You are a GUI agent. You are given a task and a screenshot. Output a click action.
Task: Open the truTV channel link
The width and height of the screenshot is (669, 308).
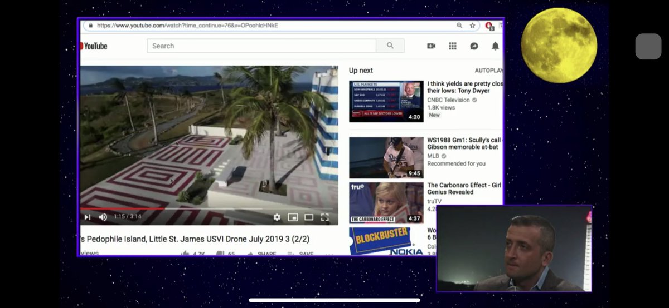(x=435, y=201)
